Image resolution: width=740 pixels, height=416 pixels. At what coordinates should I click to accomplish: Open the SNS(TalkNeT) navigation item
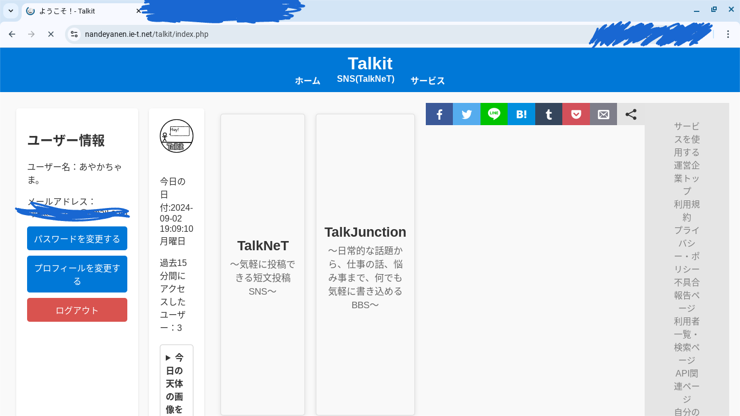tap(366, 79)
